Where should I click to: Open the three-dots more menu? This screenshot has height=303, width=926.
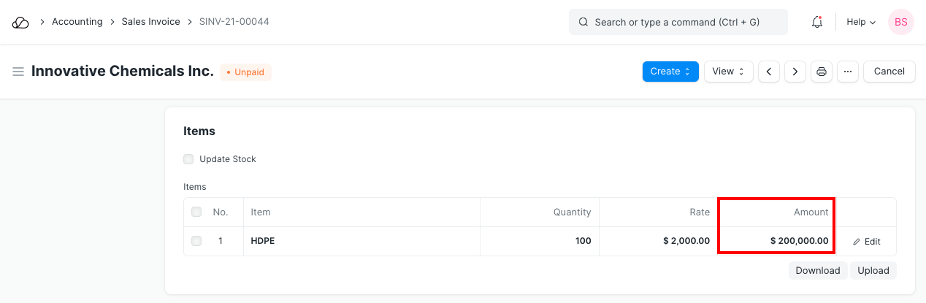(847, 72)
